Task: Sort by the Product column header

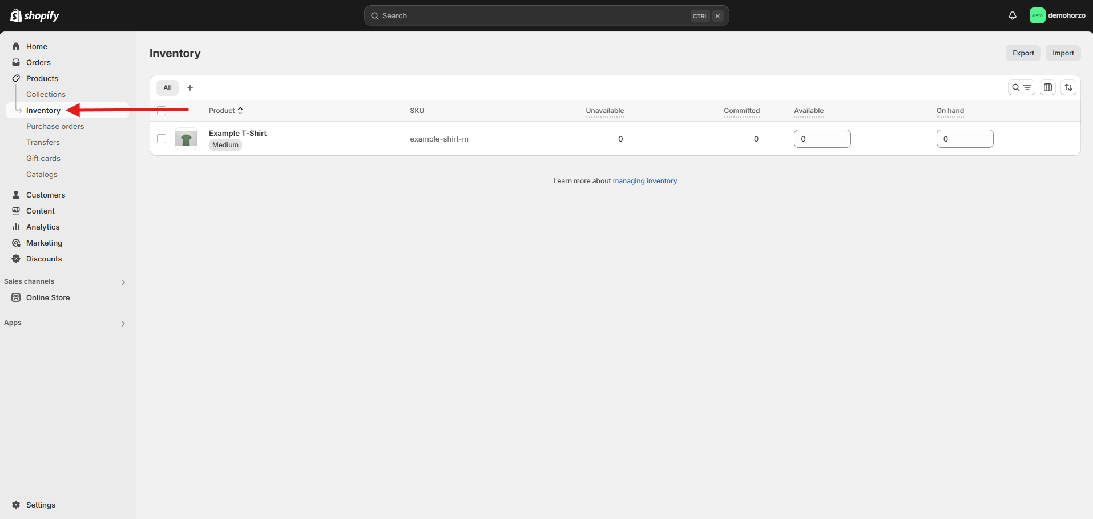Action: click(x=225, y=111)
